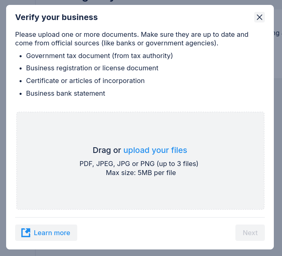Click the Business registration or license document item
This screenshot has height=256, width=282.
coord(92,68)
